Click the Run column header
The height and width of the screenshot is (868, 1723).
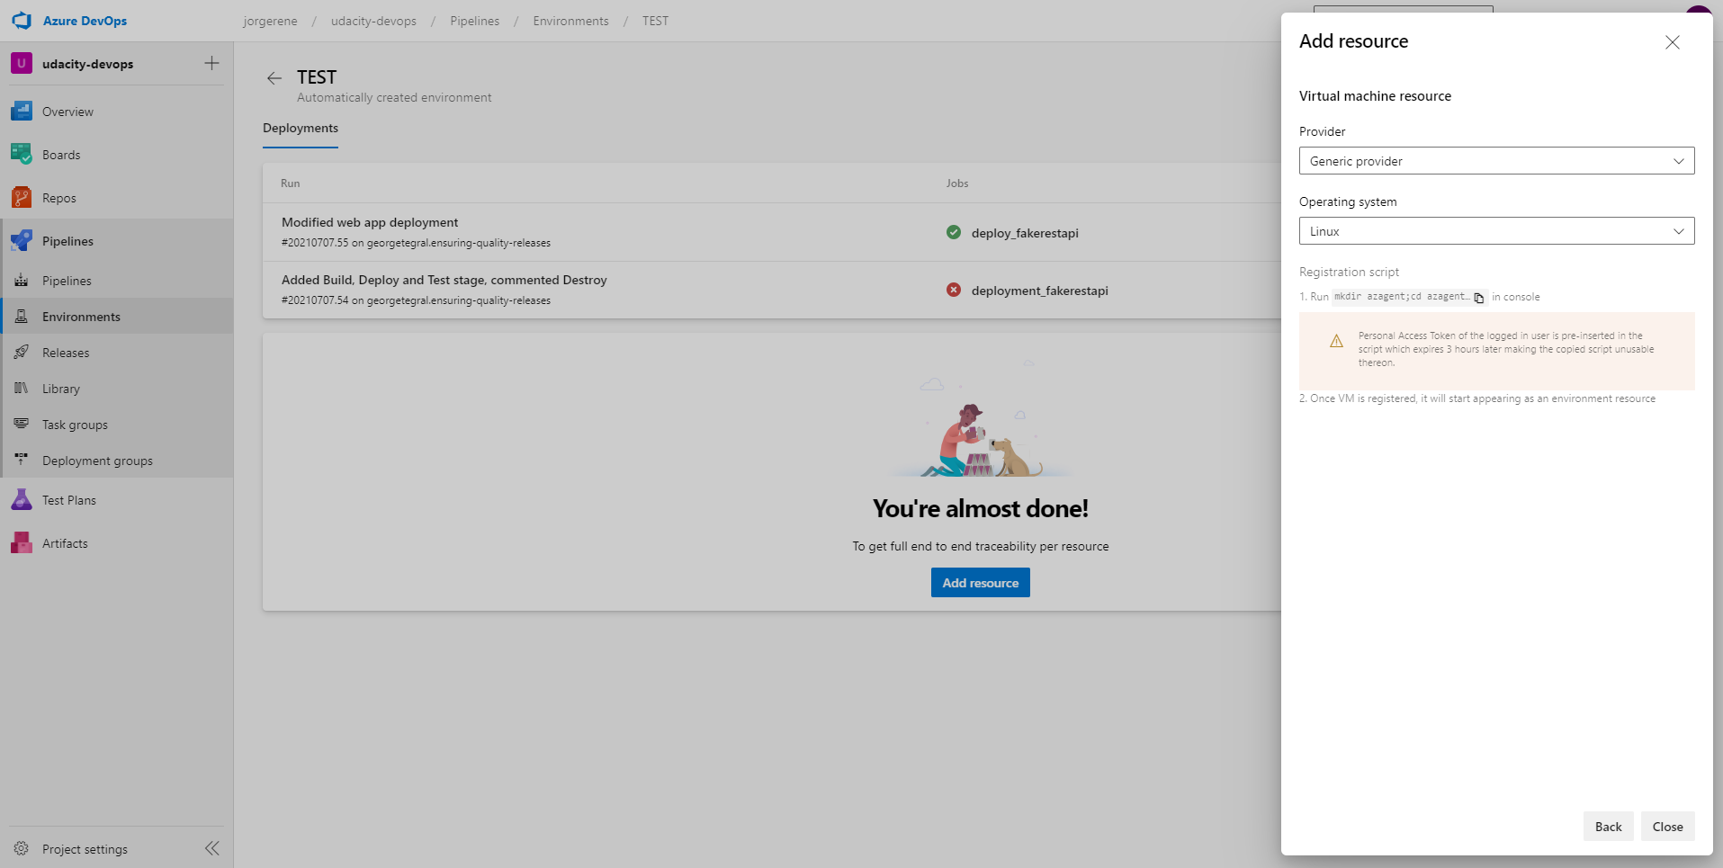coord(290,183)
